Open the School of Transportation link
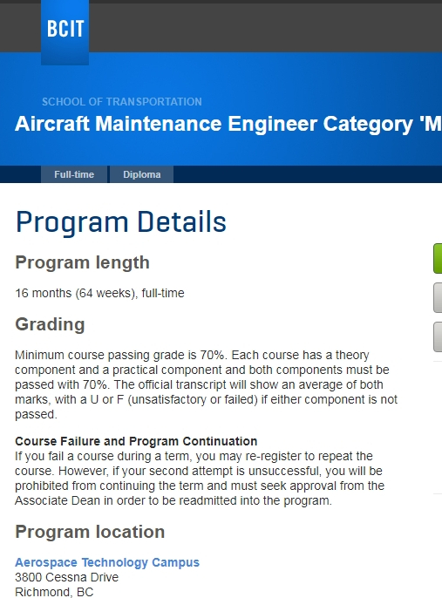Screen dimensions: 442x598 tap(122, 102)
